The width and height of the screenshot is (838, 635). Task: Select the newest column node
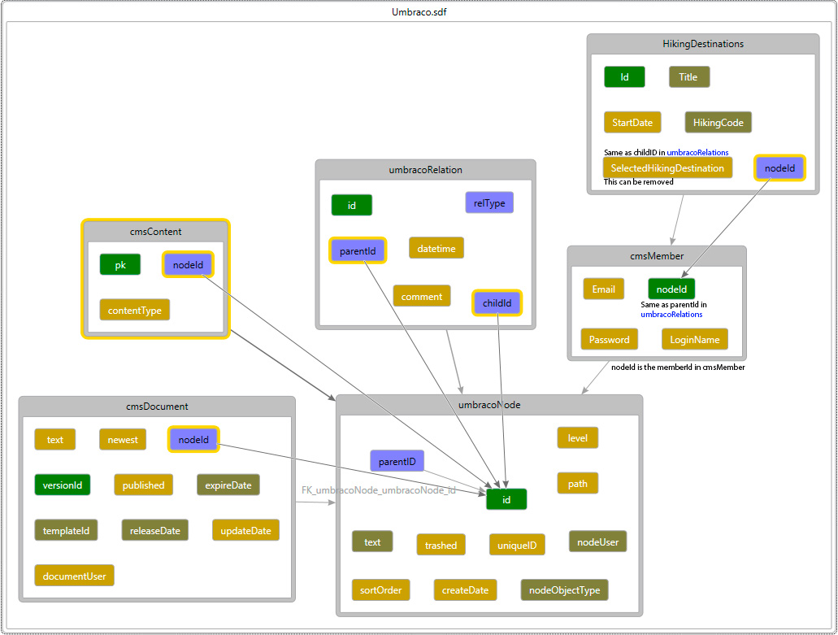(x=123, y=440)
